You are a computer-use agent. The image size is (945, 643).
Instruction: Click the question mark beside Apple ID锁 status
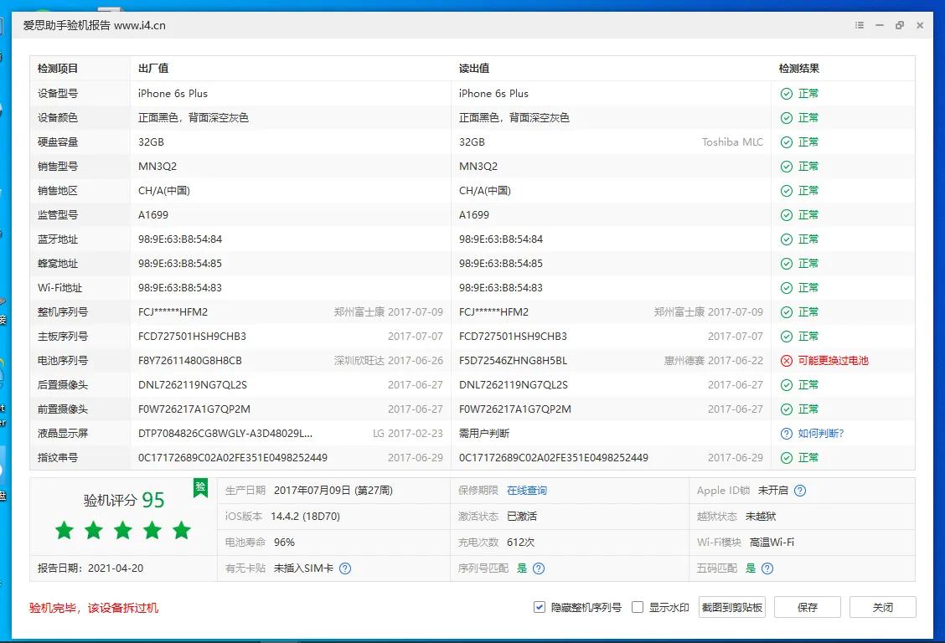802,491
